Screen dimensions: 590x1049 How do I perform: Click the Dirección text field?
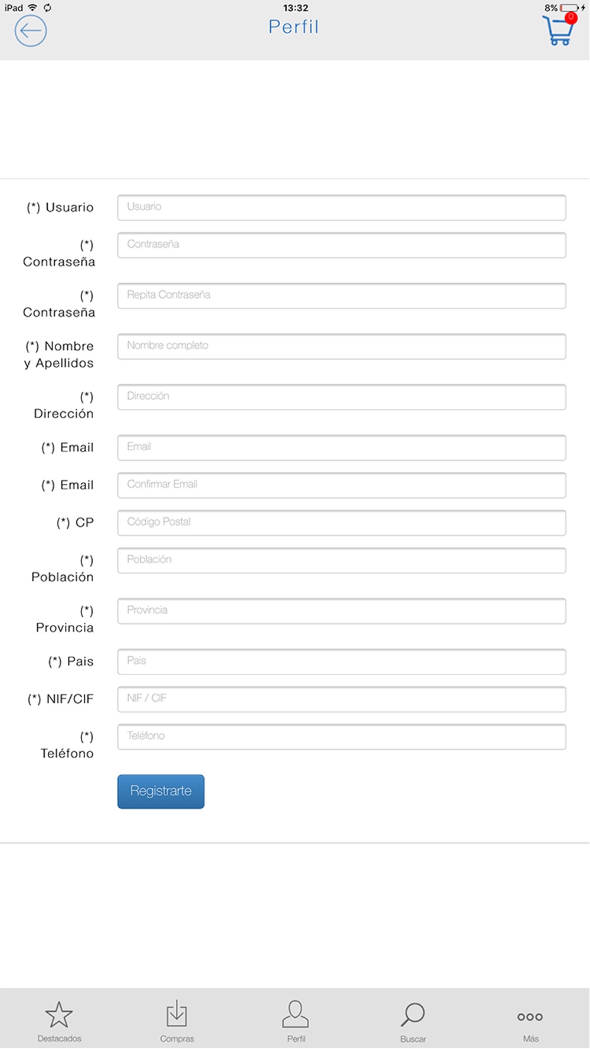click(342, 396)
